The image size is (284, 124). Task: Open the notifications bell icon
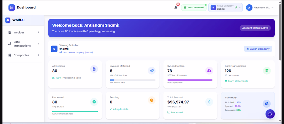coord(176,7)
